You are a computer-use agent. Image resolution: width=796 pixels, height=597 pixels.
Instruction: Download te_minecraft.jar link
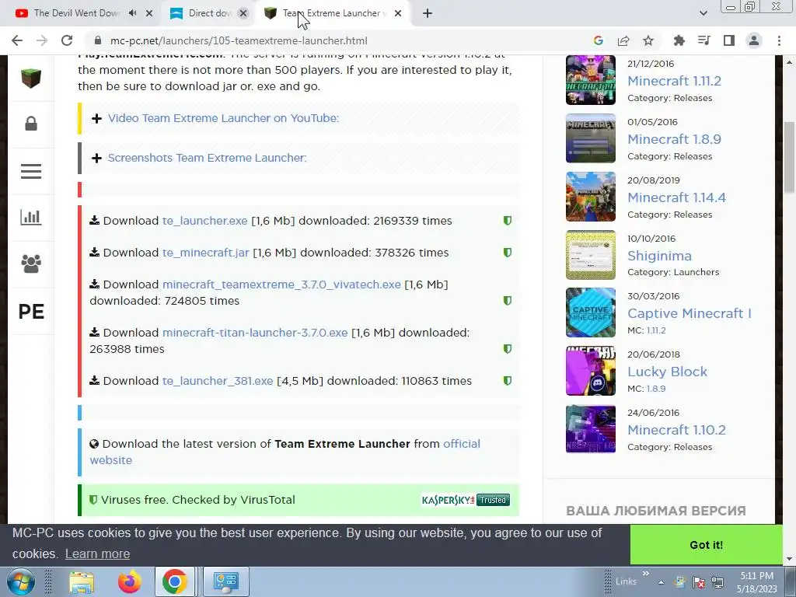205,253
